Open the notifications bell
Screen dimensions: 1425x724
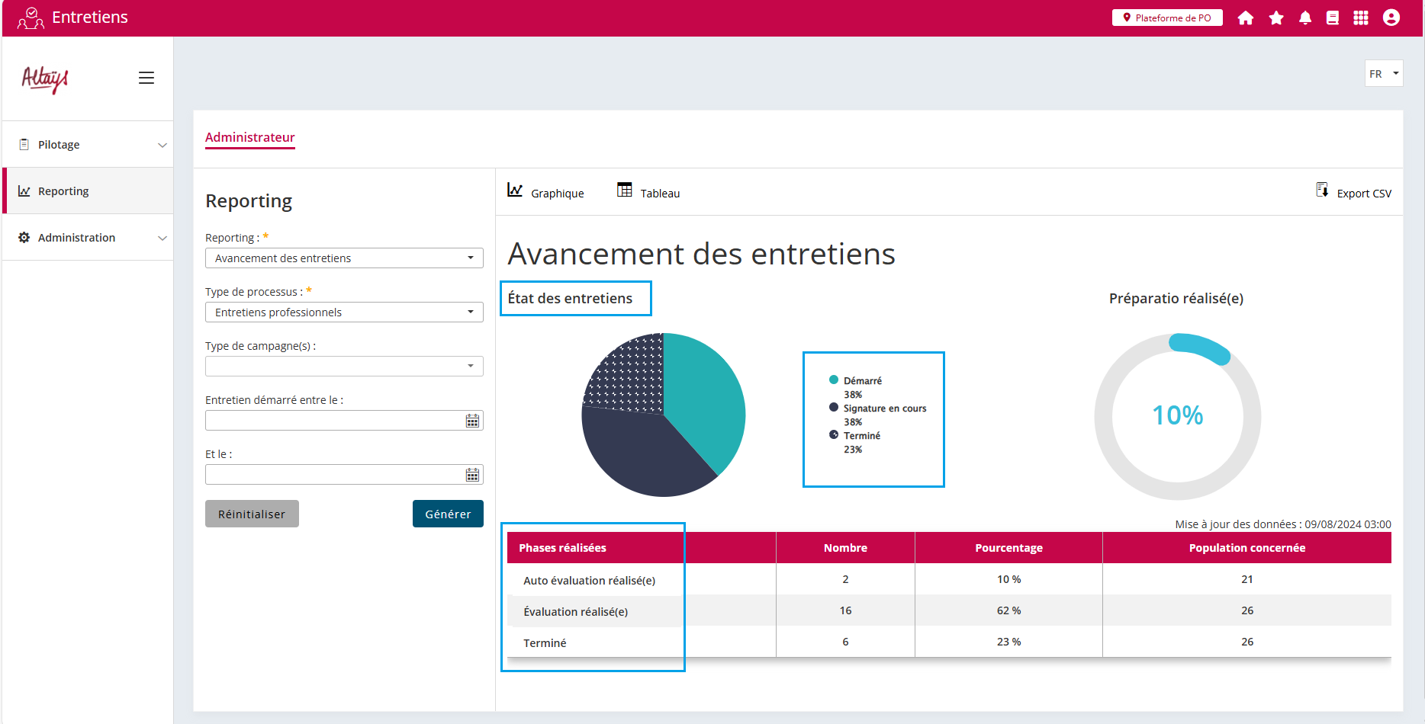point(1305,18)
